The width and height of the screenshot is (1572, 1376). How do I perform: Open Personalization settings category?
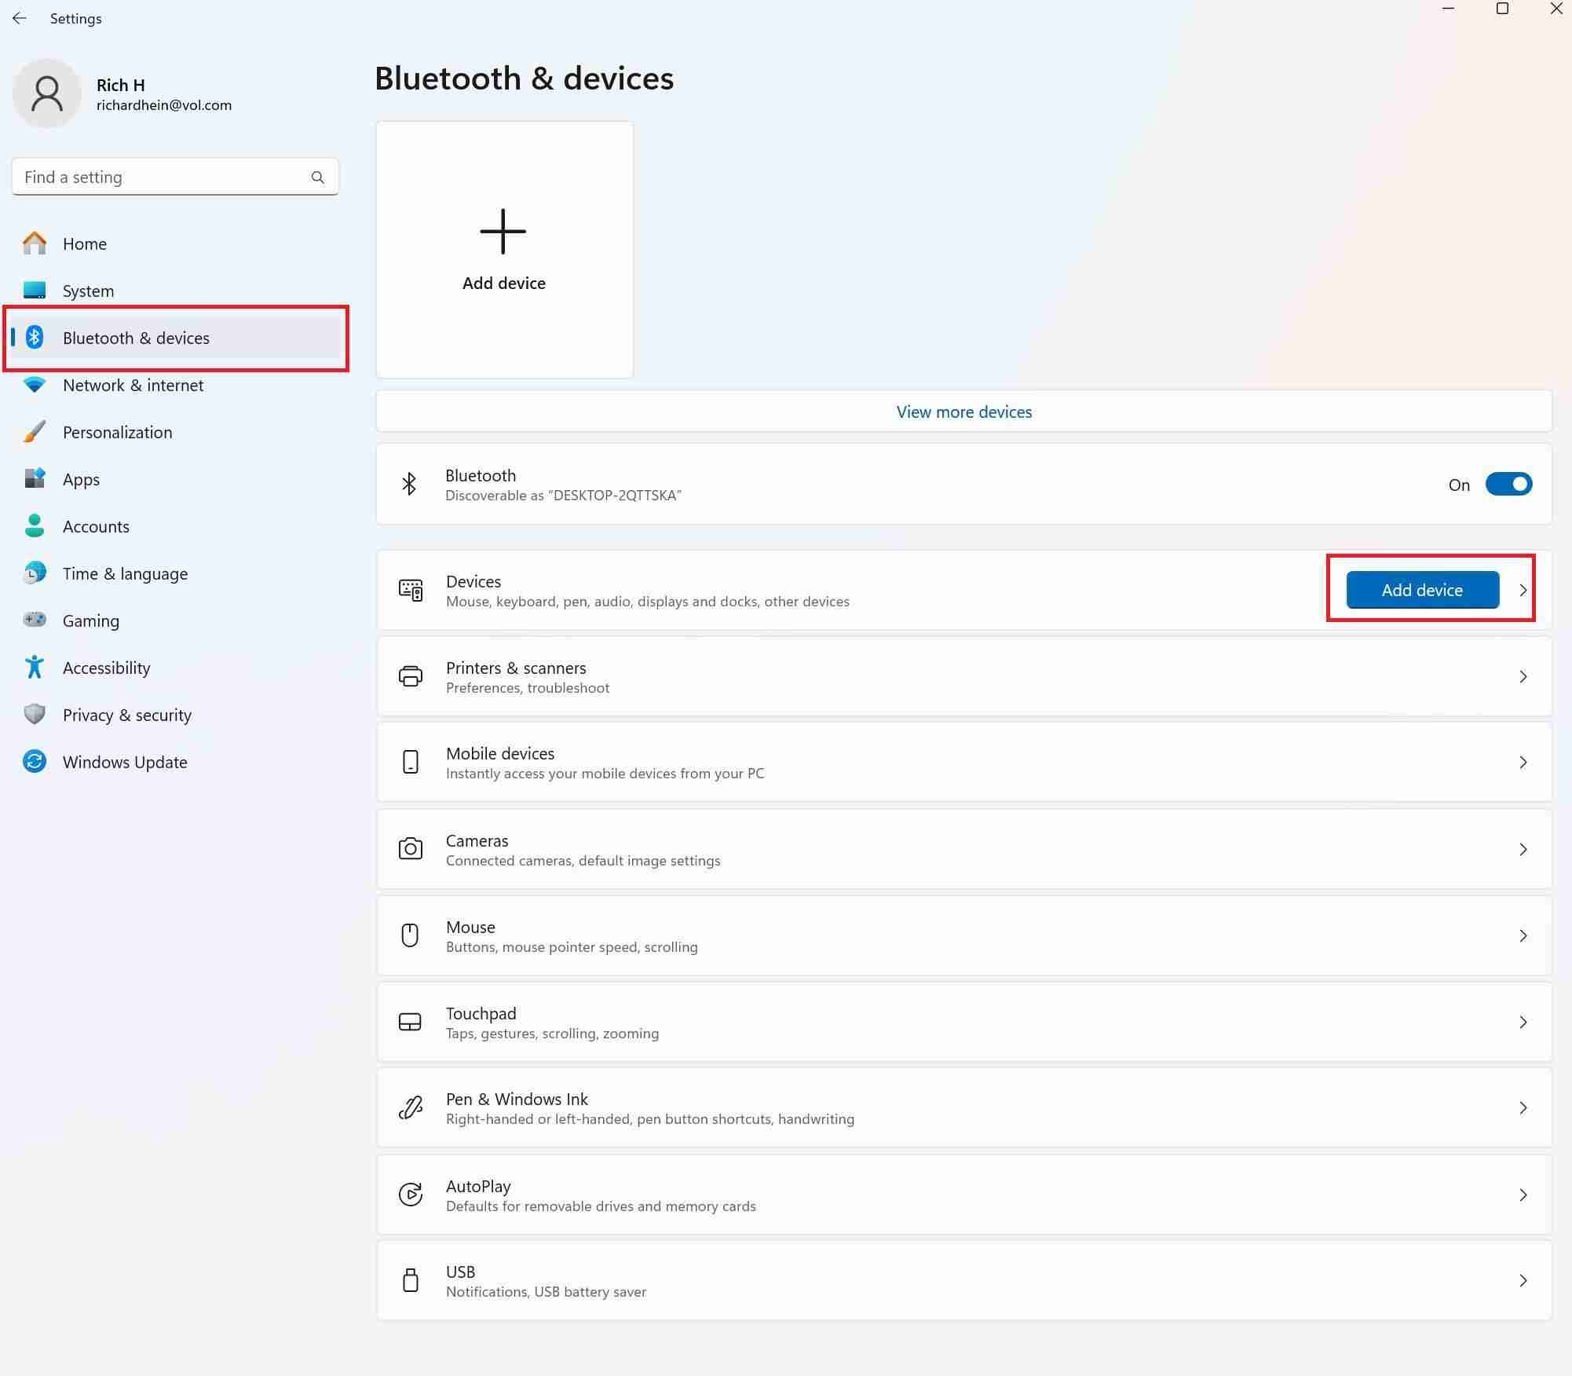(175, 432)
